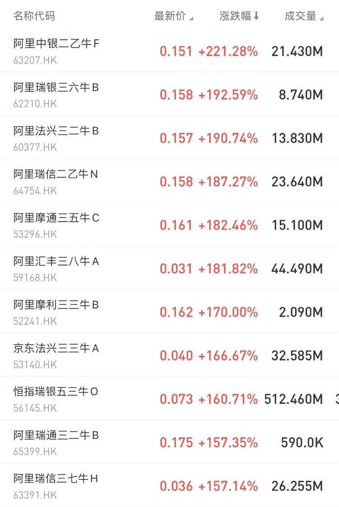Image resolution: width=339 pixels, height=507 pixels.
Task: Click the 512.460M volume figure
Action: click(294, 399)
